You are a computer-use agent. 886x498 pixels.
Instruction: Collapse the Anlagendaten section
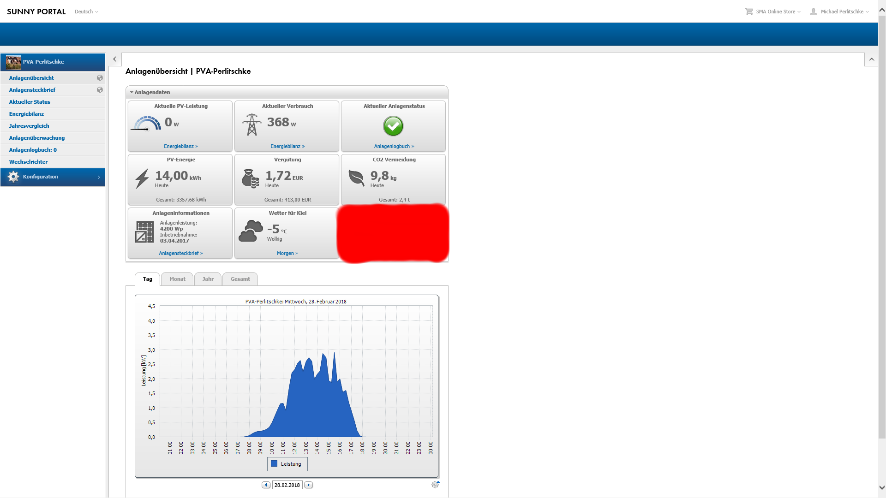pyautogui.click(x=150, y=92)
